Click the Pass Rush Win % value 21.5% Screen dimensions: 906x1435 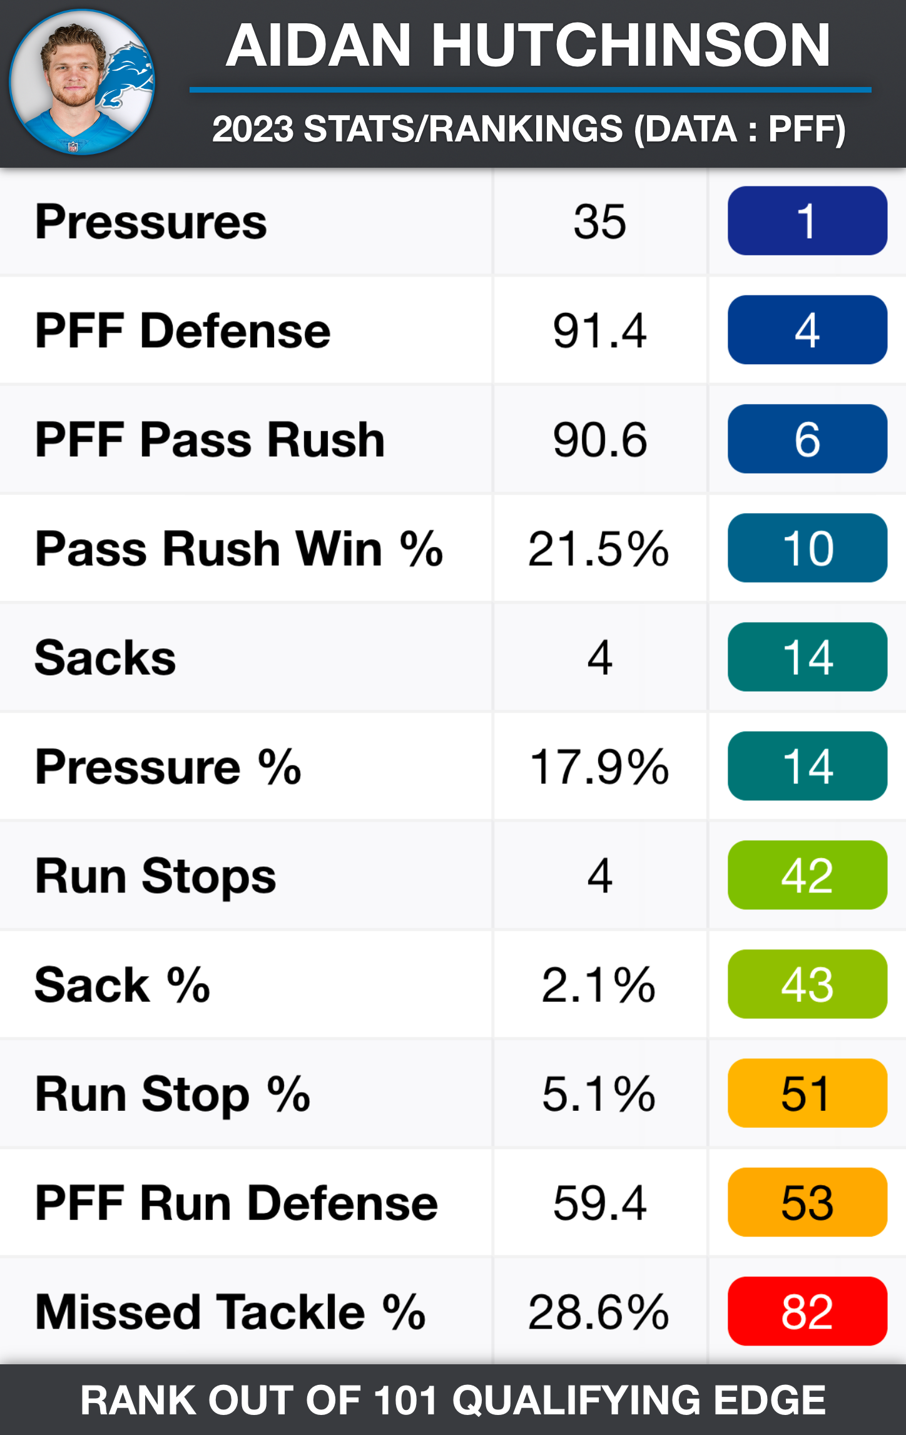599,549
